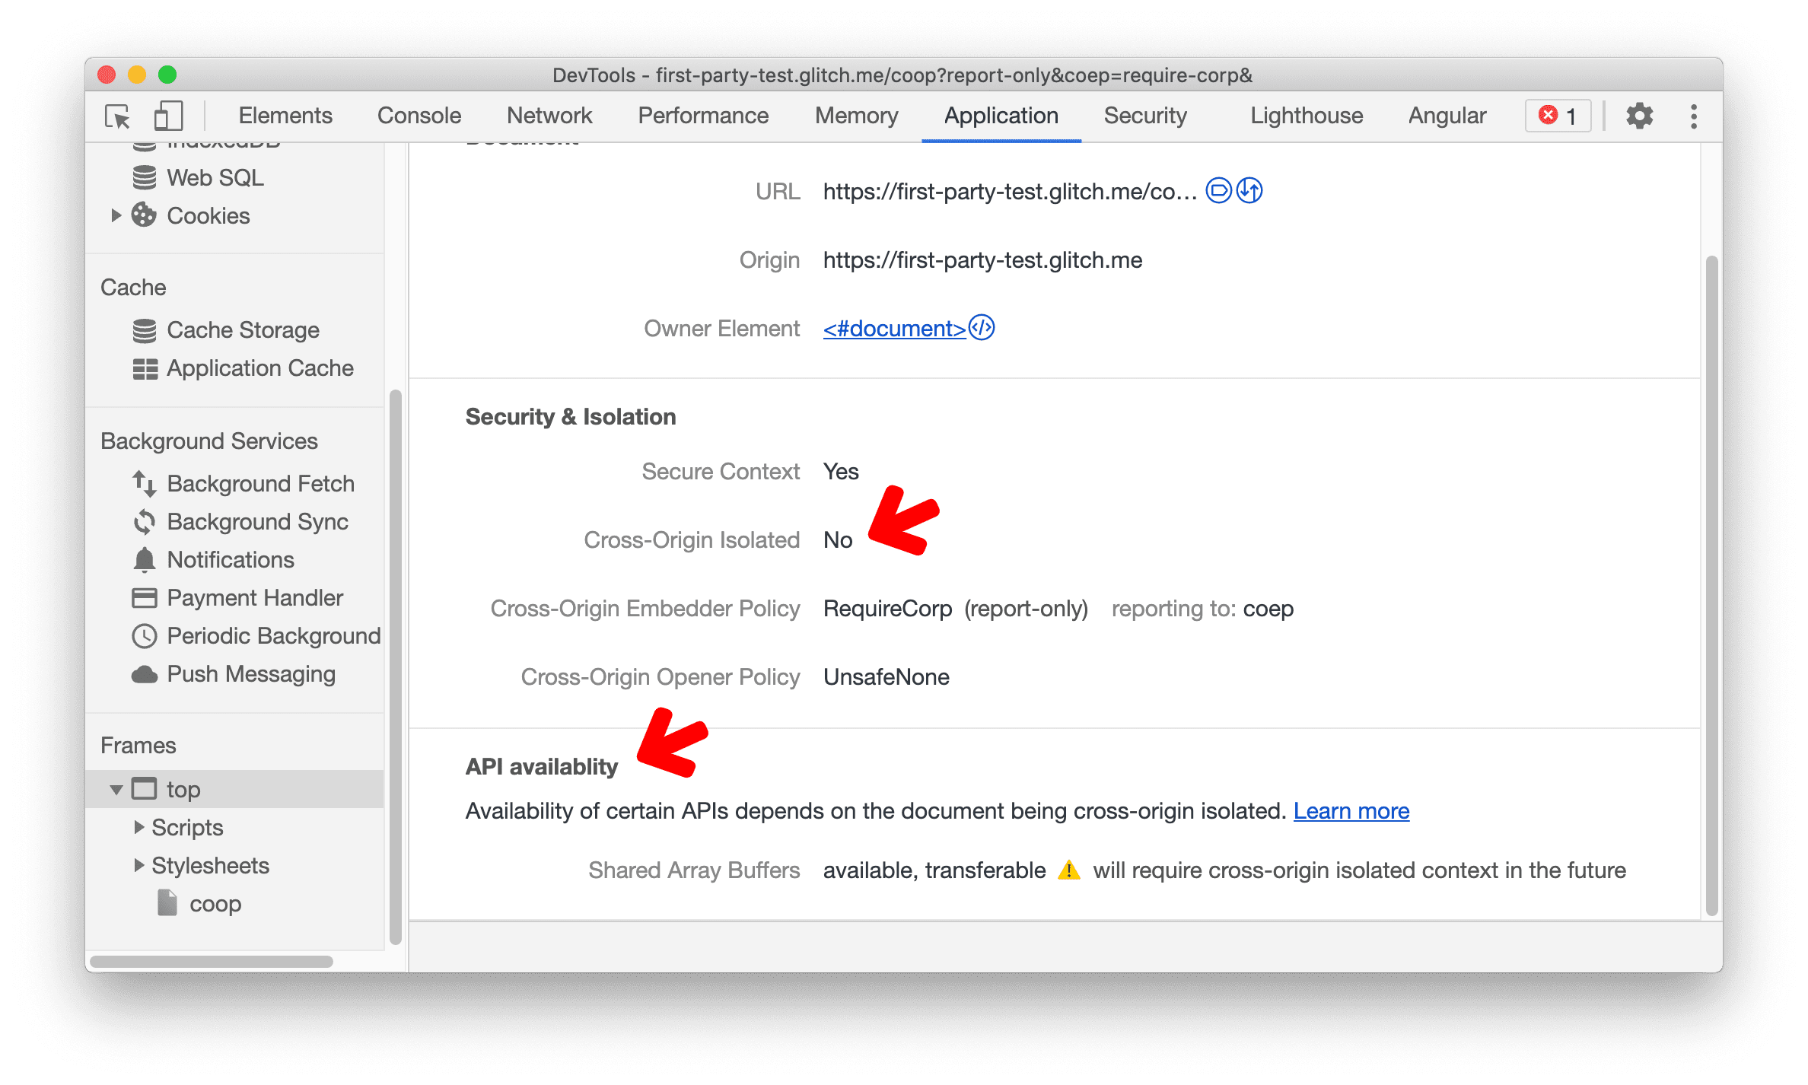This screenshot has height=1085, width=1808.
Task: Open the Console panel
Action: click(x=417, y=115)
